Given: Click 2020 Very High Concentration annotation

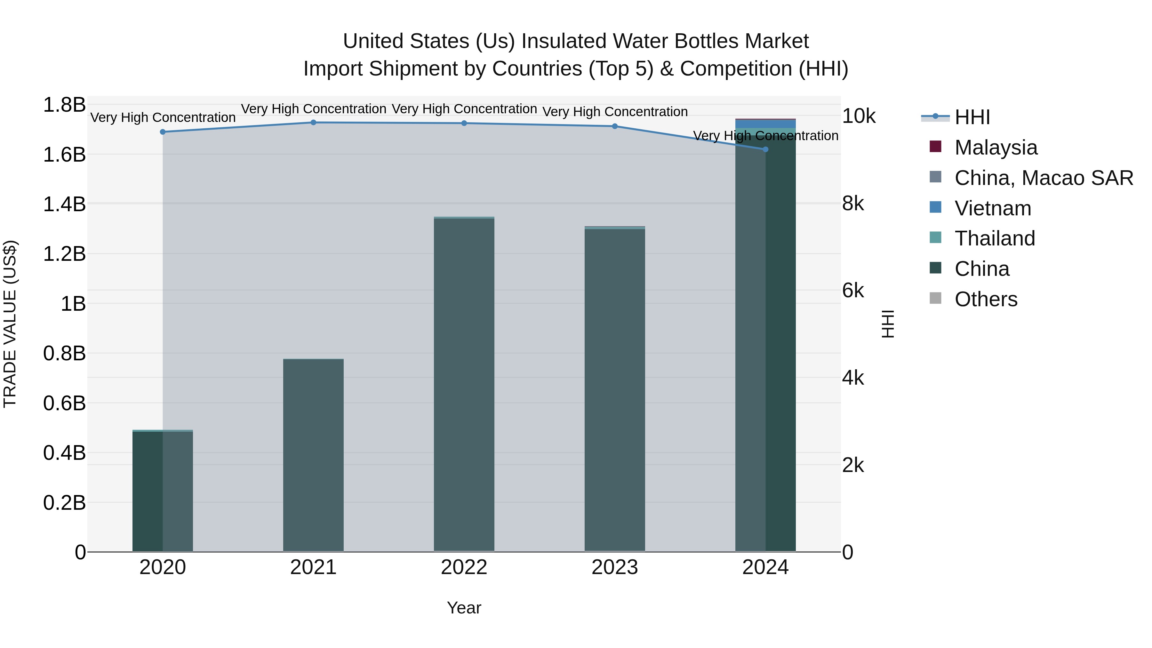Looking at the screenshot, I should tap(163, 118).
